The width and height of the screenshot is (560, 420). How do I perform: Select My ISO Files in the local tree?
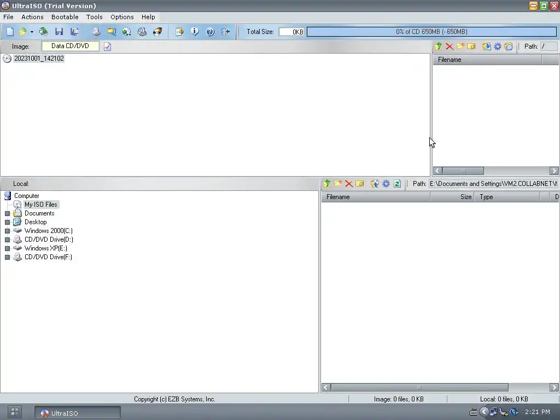(40, 205)
